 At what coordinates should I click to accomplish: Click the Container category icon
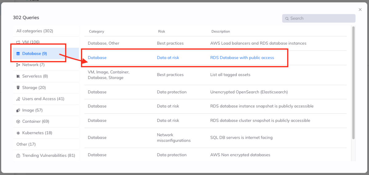coord(18,121)
